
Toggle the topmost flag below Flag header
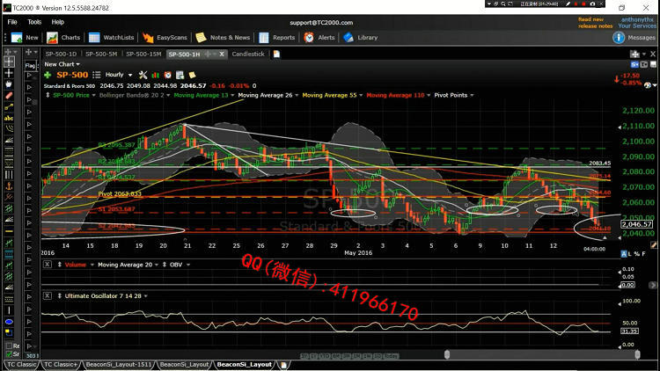point(29,76)
